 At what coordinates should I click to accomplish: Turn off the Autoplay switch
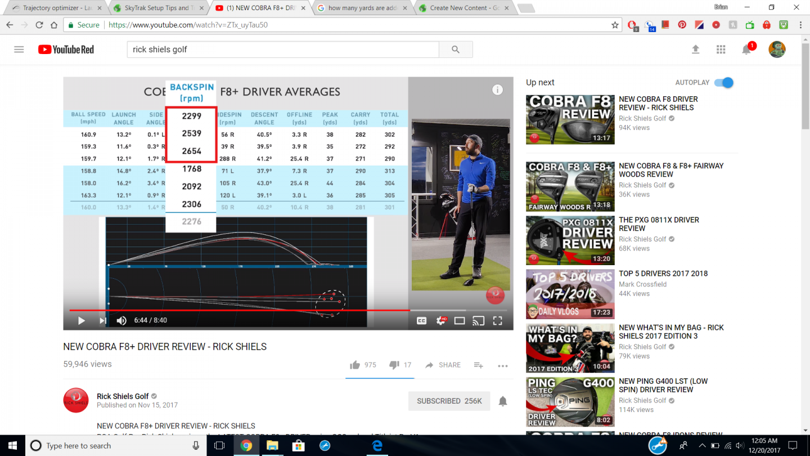(x=724, y=83)
